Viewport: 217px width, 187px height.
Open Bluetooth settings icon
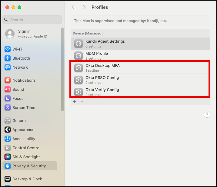(8, 58)
